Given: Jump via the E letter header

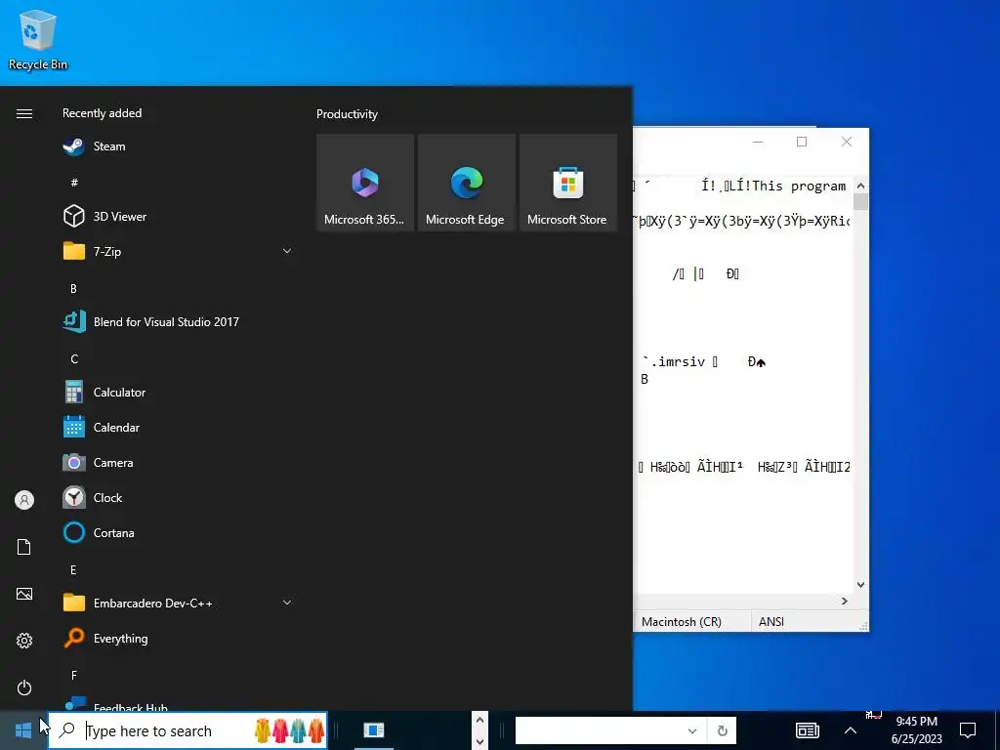Looking at the screenshot, I should tap(73, 569).
